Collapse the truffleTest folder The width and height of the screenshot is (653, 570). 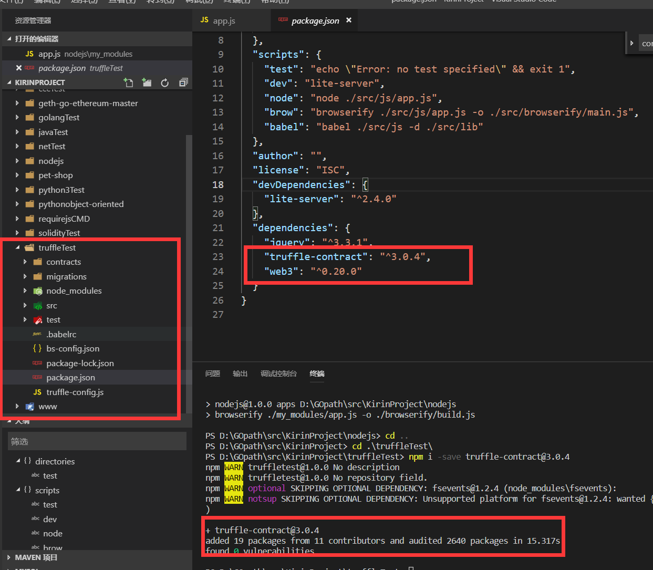(x=17, y=247)
